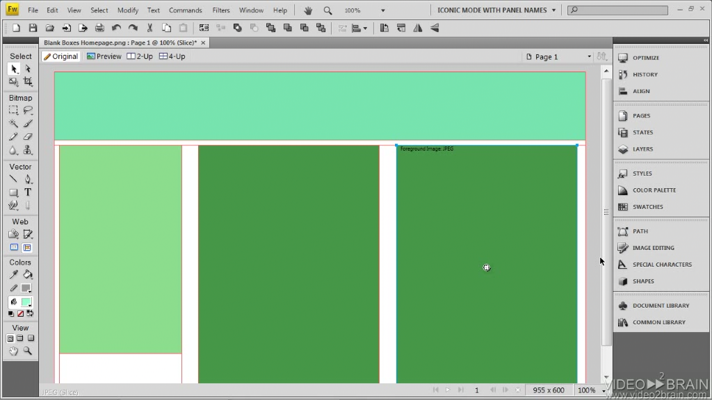Screen dimensions: 712x400
Task: Open the Page 1 dropdown
Action: tap(560, 57)
